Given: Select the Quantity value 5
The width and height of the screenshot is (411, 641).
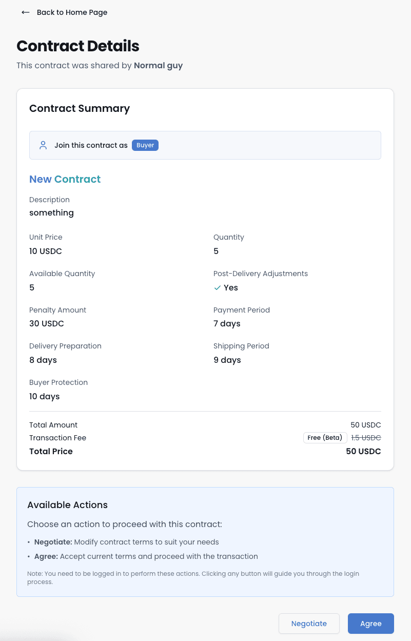Looking at the screenshot, I should coord(216,251).
